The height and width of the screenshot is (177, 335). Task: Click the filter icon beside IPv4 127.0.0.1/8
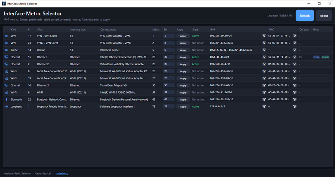264,107
